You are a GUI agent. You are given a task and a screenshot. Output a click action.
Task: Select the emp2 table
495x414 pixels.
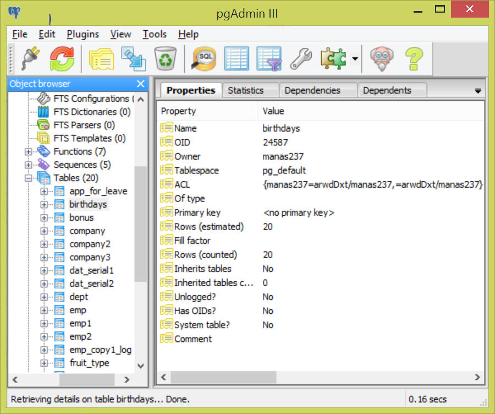(80, 337)
